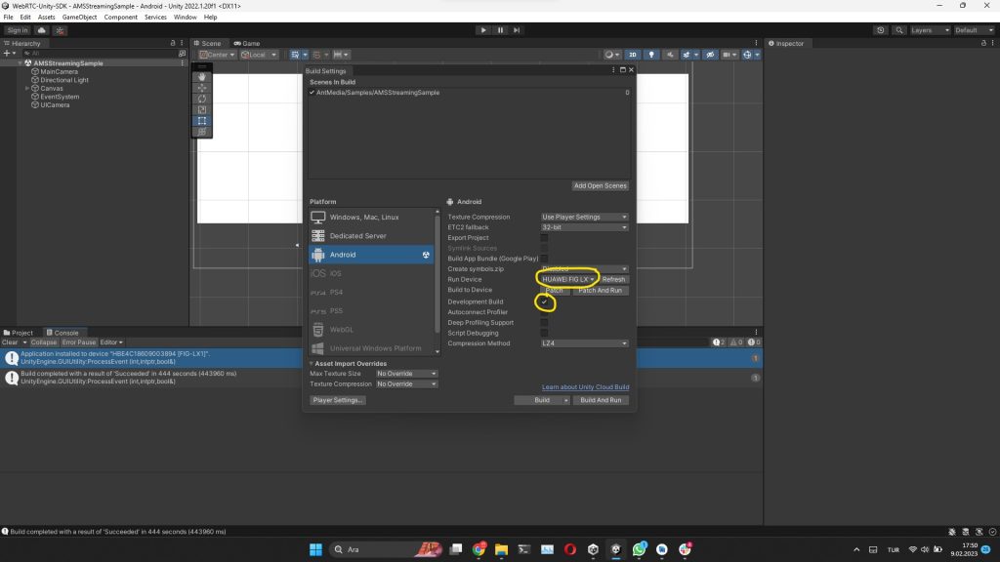Open the Layers dropdown
Image resolution: width=1000 pixels, height=562 pixels.
tap(930, 30)
